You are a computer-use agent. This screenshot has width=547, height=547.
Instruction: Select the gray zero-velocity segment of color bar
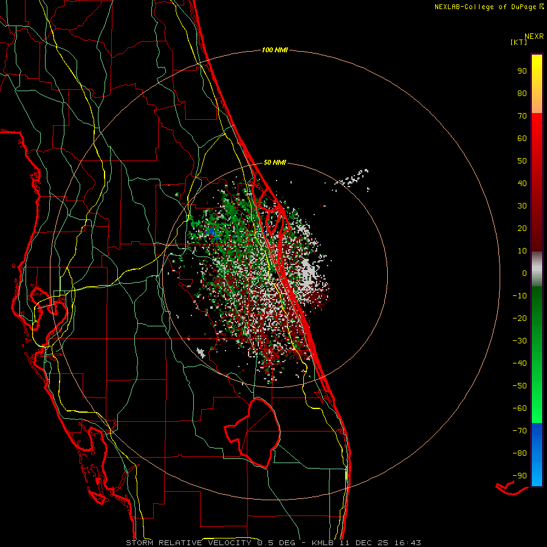537,269
